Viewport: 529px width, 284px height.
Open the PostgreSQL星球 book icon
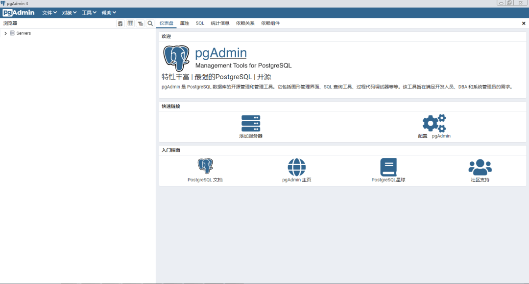coord(388,167)
